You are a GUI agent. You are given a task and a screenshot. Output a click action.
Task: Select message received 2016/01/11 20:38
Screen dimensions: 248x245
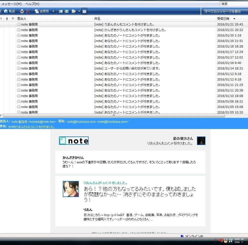click(x=124, y=90)
